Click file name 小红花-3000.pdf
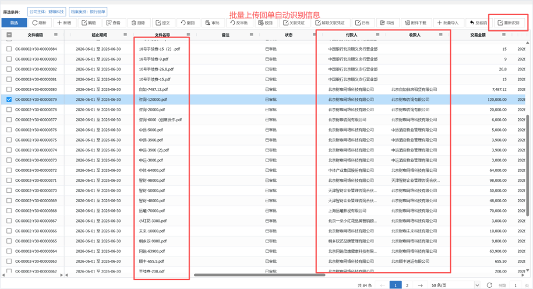This screenshot has height=289, width=533. 153,221
